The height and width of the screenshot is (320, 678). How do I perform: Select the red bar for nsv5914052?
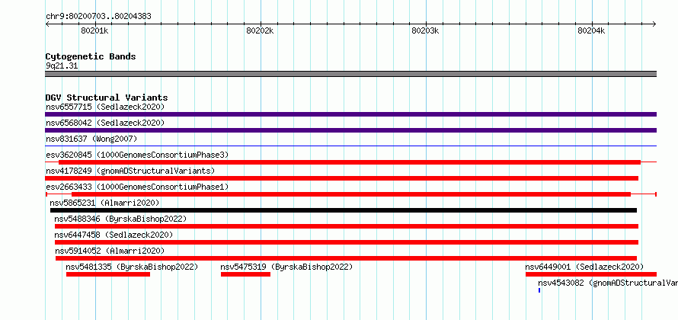tap(346, 258)
